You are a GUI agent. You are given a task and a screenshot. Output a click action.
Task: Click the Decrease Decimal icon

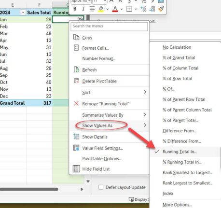pos(152,9)
